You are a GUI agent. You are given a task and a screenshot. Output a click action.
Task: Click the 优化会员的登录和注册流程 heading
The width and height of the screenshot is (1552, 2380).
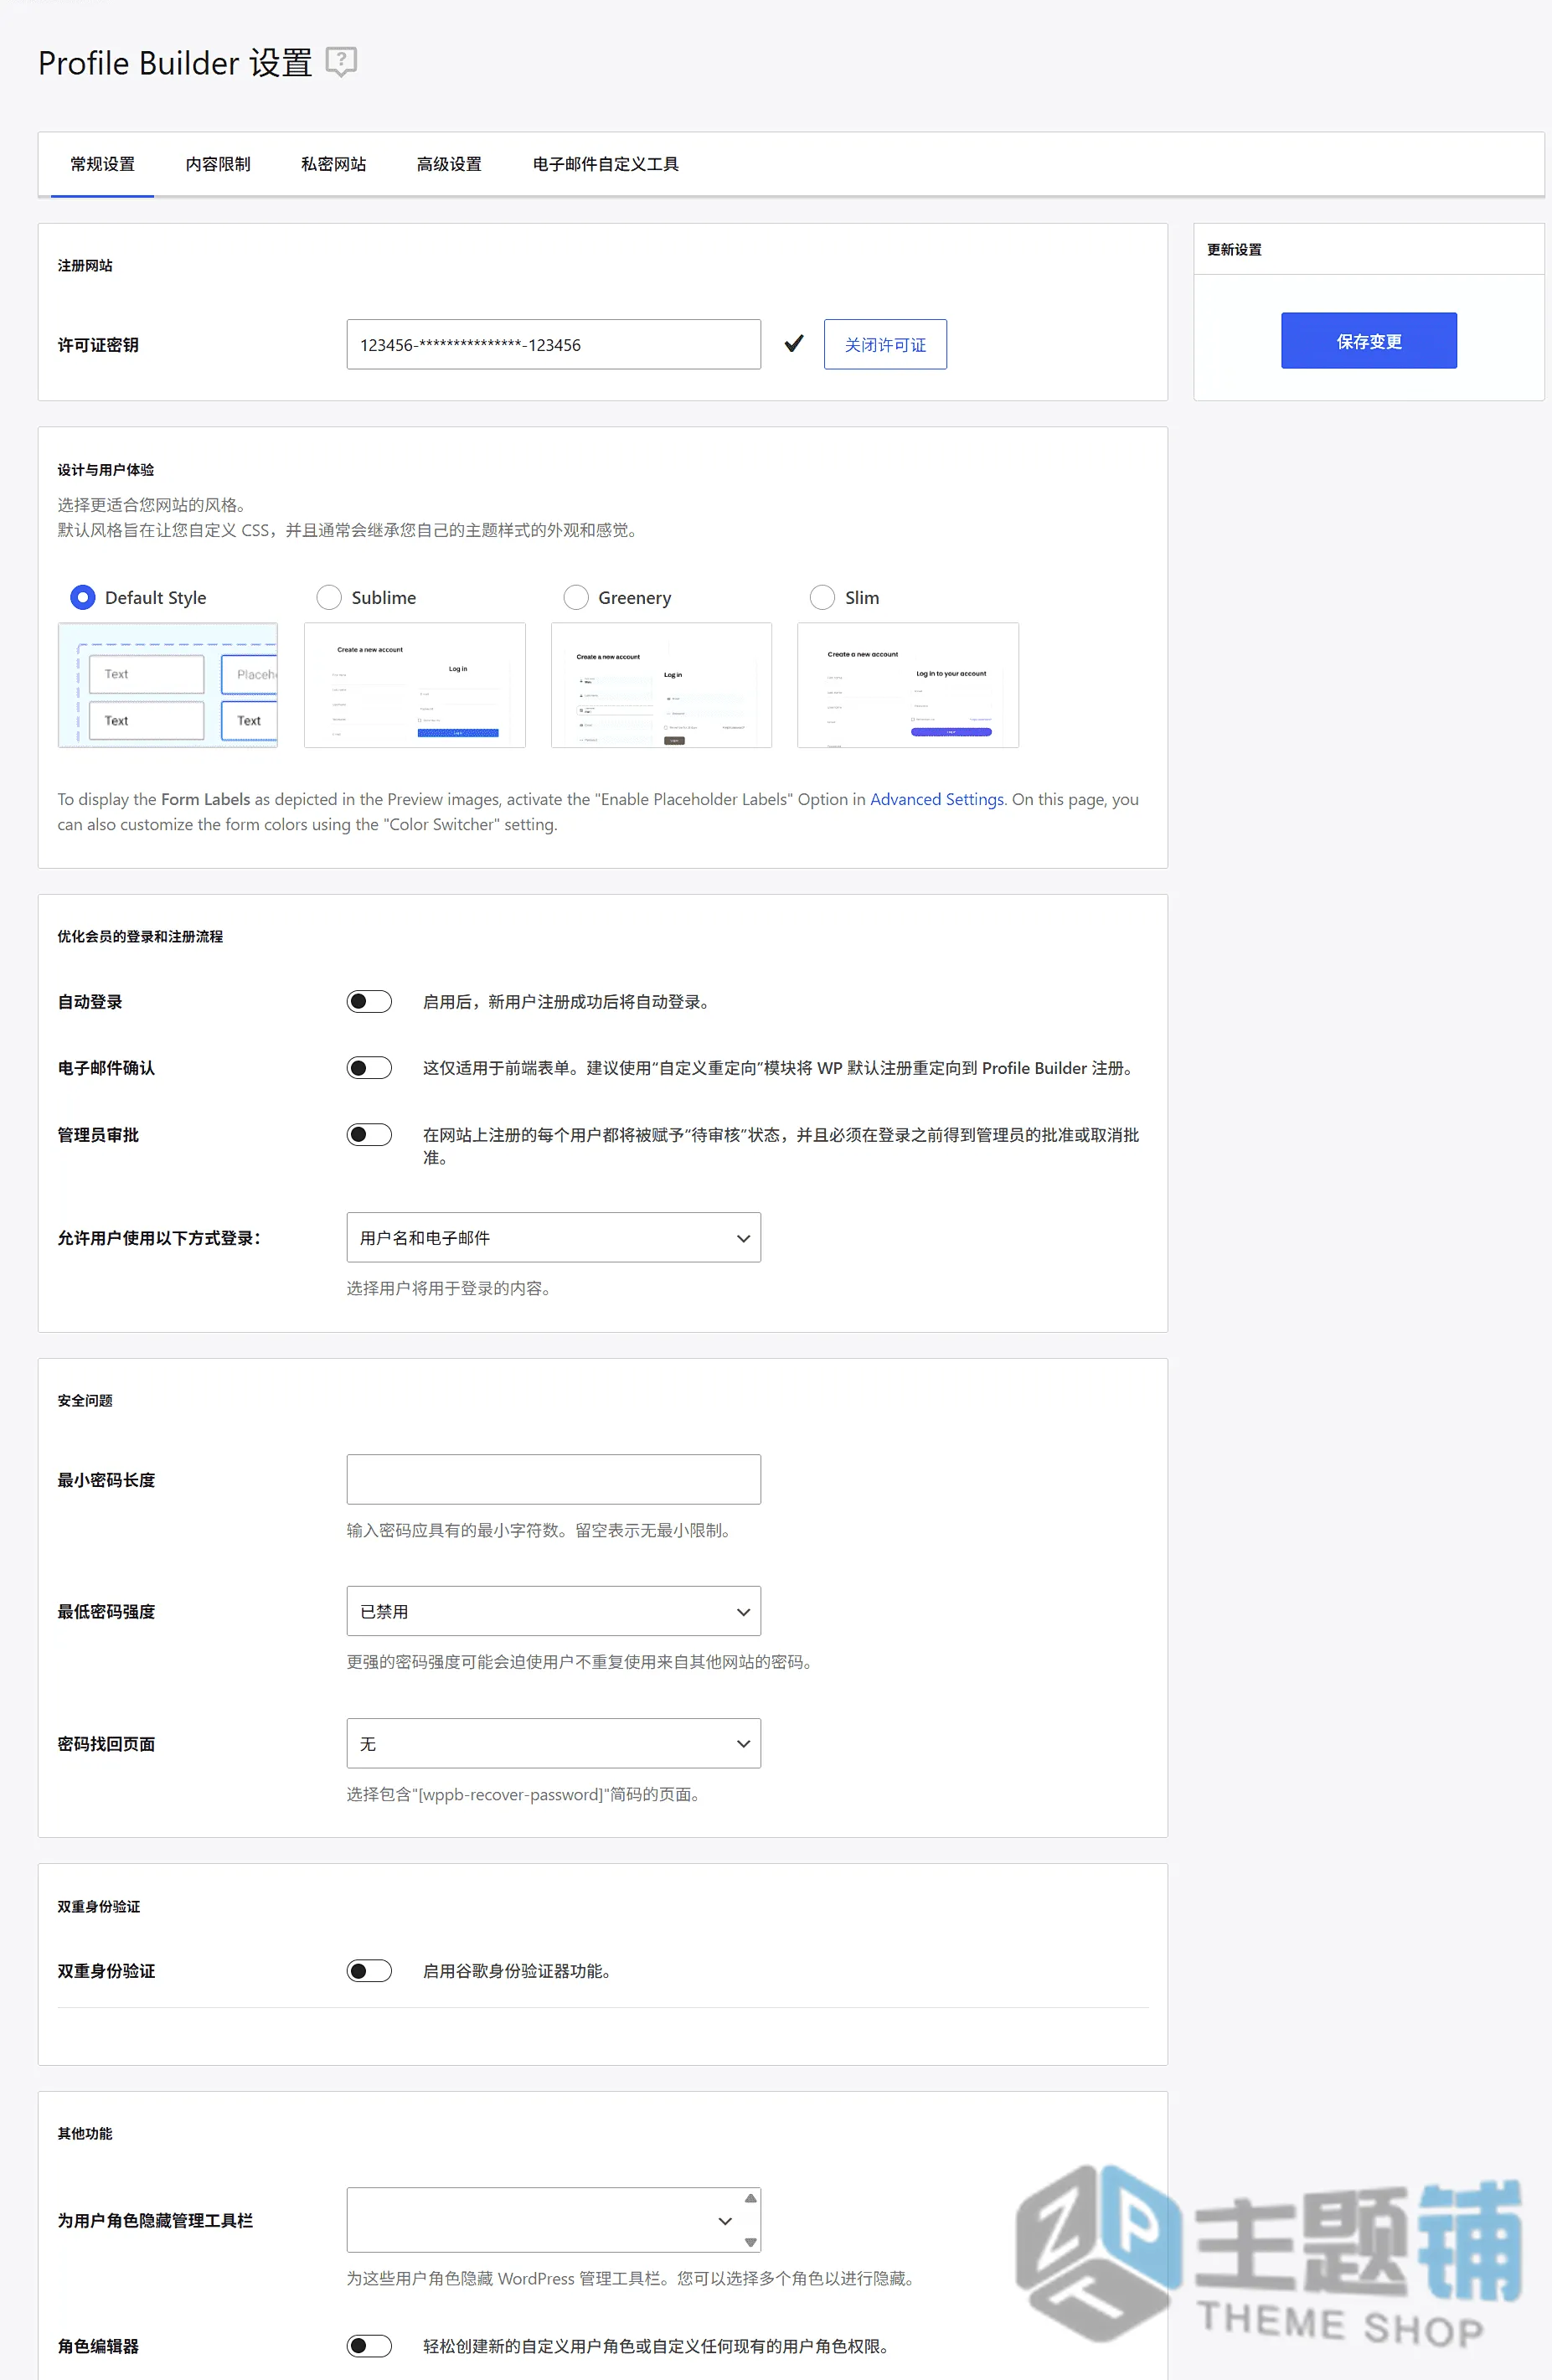click(x=140, y=936)
